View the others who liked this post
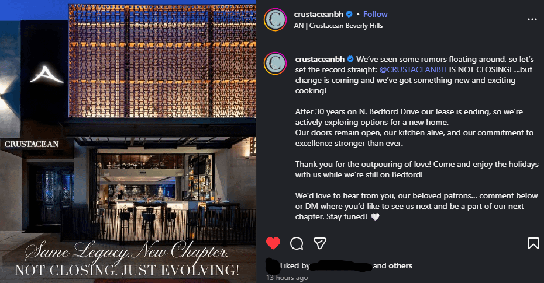The height and width of the screenshot is (283, 544). pos(400,266)
